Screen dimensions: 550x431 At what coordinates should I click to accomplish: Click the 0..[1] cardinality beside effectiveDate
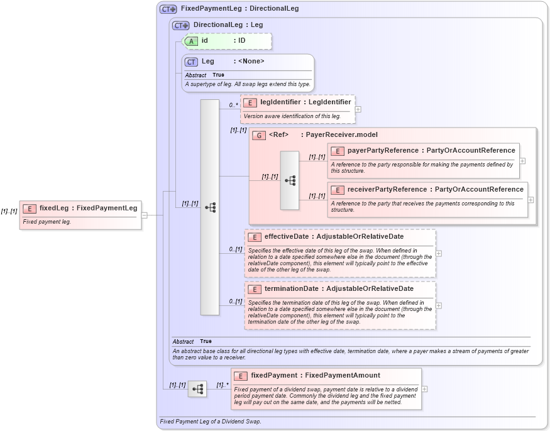pos(236,249)
